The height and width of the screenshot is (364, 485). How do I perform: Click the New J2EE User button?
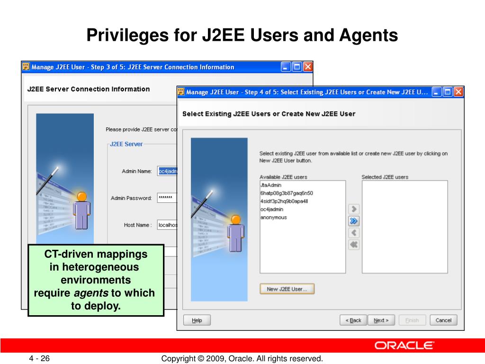(x=287, y=289)
